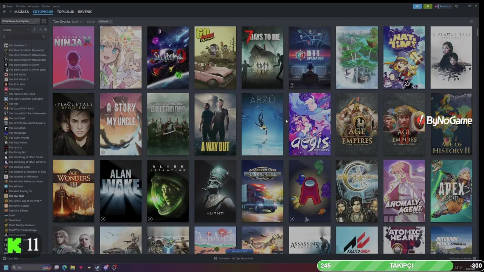The width and height of the screenshot is (484, 272).
Task: Open the ABZÛ game cover
Action: click(262, 124)
